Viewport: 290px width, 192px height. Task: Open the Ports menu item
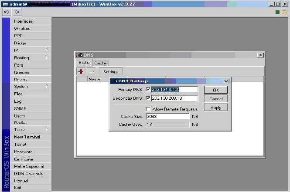click(x=31, y=65)
